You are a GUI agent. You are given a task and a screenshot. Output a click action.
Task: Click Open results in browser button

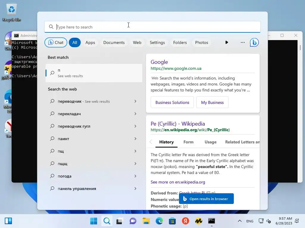coord(206,199)
